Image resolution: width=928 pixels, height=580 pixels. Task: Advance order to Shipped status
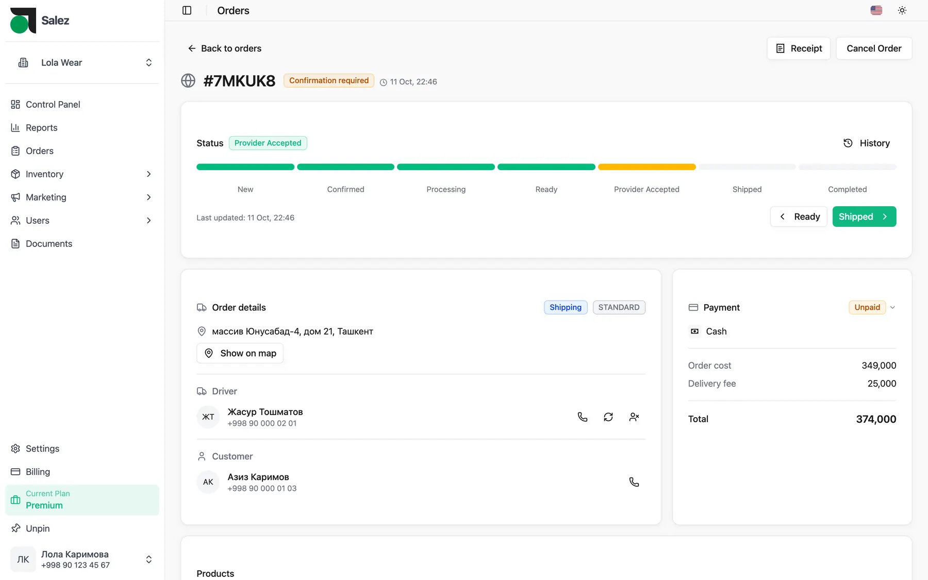coord(864,217)
